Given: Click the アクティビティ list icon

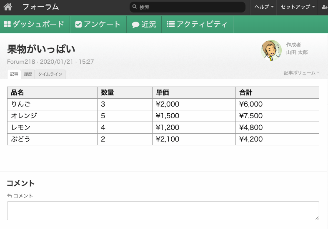Looking at the screenshot, I should [x=171, y=24].
